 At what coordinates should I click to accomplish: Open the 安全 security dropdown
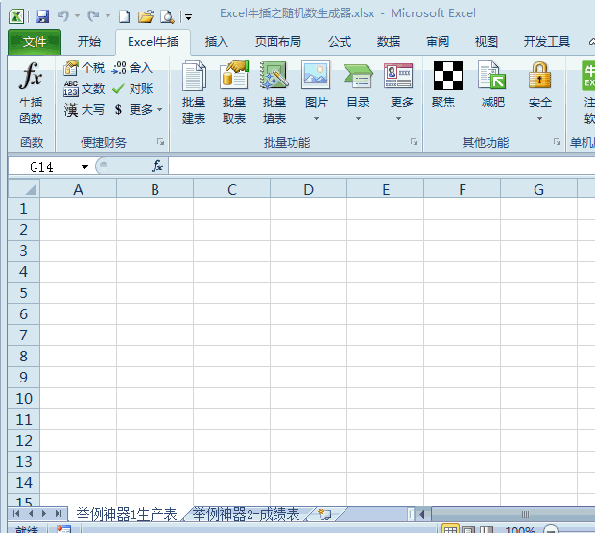pyautogui.click(x=539, y=91)
